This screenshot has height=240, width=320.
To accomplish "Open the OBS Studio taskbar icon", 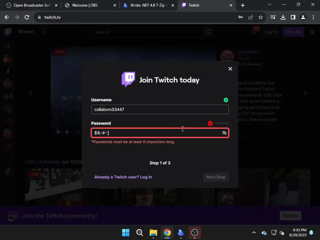I will 194,232.
